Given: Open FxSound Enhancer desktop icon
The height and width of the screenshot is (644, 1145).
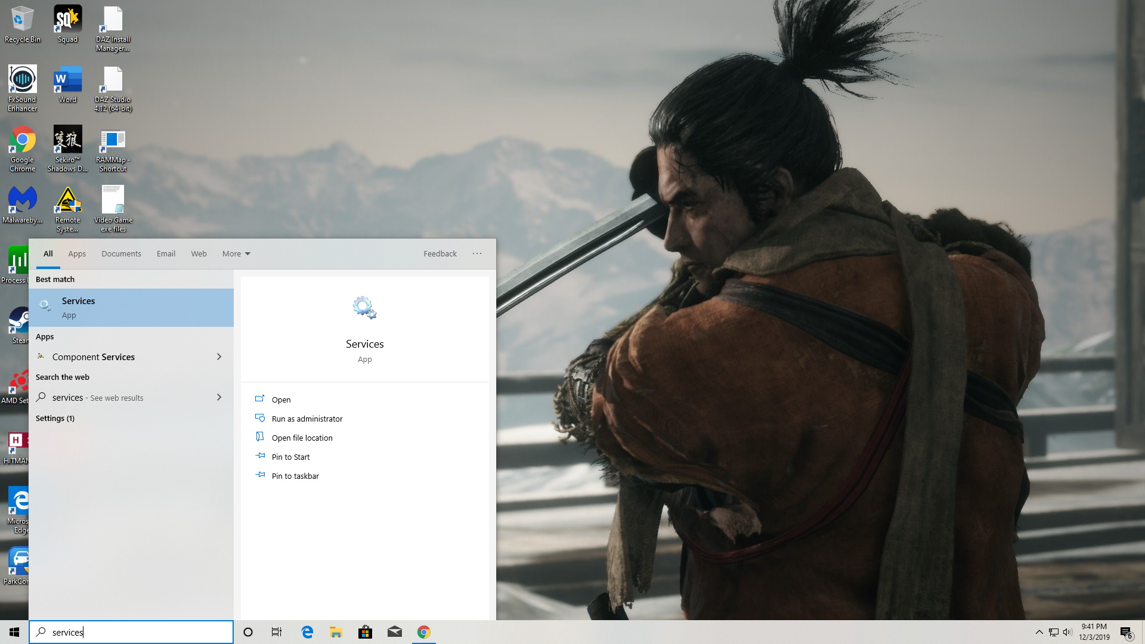Looking at the screenshot, I should click(23, 88).
